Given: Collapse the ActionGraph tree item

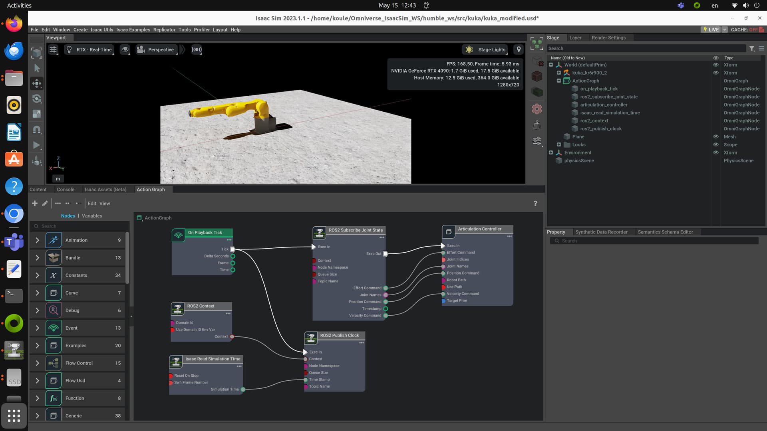Looking at the screenshot, I should coord(559,81).
